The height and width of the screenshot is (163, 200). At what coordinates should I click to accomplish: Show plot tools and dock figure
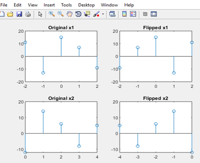pos(153,14)
